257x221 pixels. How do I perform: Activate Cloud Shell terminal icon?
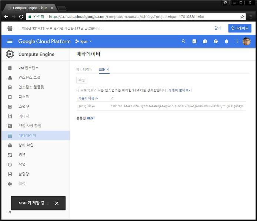(194, 41)
